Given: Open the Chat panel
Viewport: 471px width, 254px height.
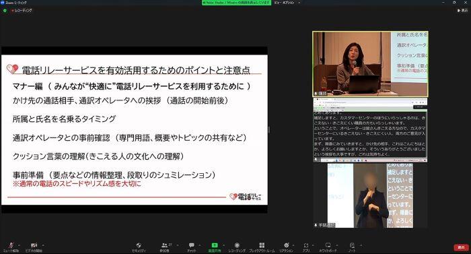Looking at the screenshot, I should [x=191, y=247].
